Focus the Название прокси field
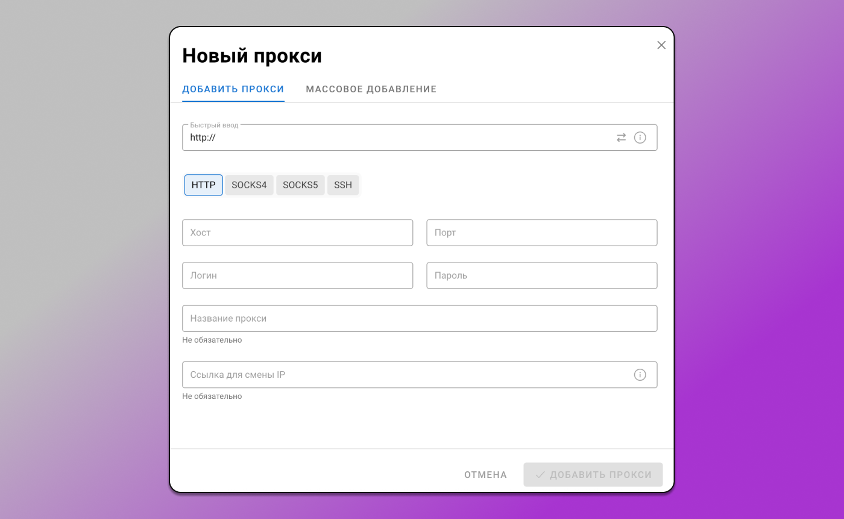Image resolution: width=844 pixels, height=519 pixels. [420, 318]
